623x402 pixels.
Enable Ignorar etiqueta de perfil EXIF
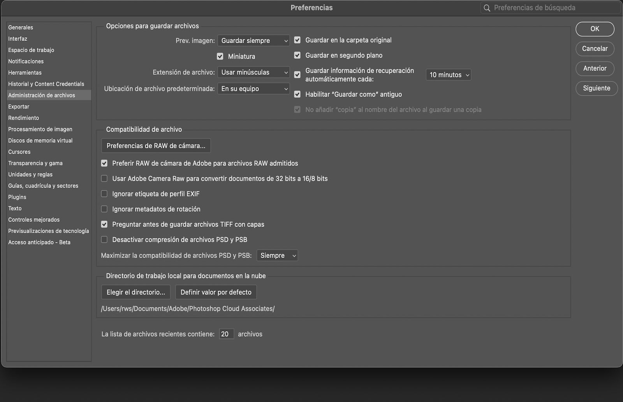(104, 193)
